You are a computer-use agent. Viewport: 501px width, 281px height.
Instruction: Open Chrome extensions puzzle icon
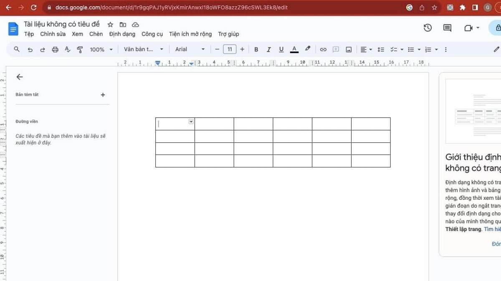point(462,7)
